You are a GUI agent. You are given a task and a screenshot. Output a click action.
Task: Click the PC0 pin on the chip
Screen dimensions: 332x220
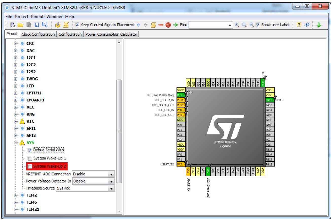point(181,125)
